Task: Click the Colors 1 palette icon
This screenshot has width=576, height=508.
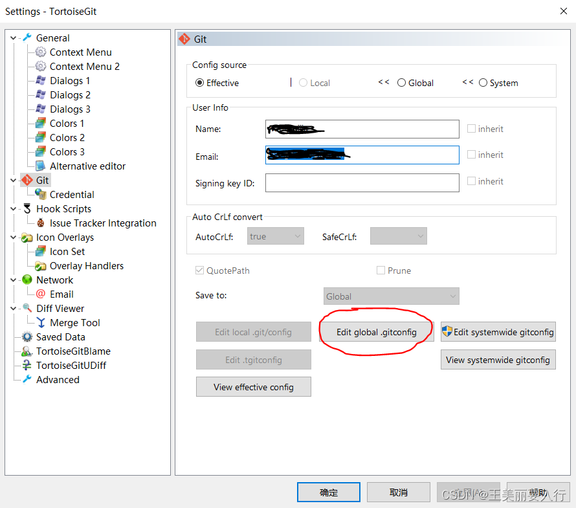Action: tap(41, 123)
